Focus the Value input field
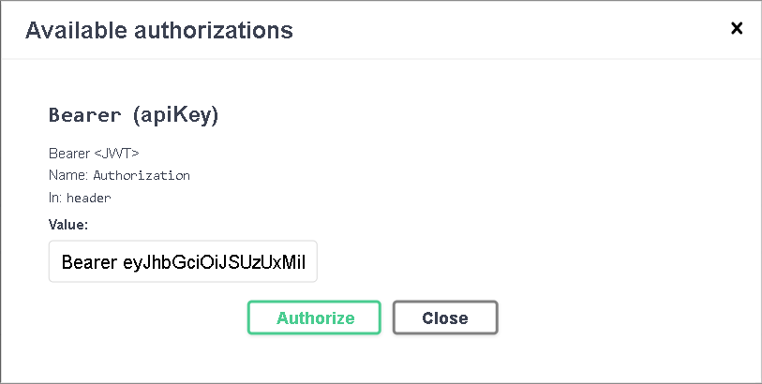Screen dimensions: 762x384 click(x=183, y=262)
